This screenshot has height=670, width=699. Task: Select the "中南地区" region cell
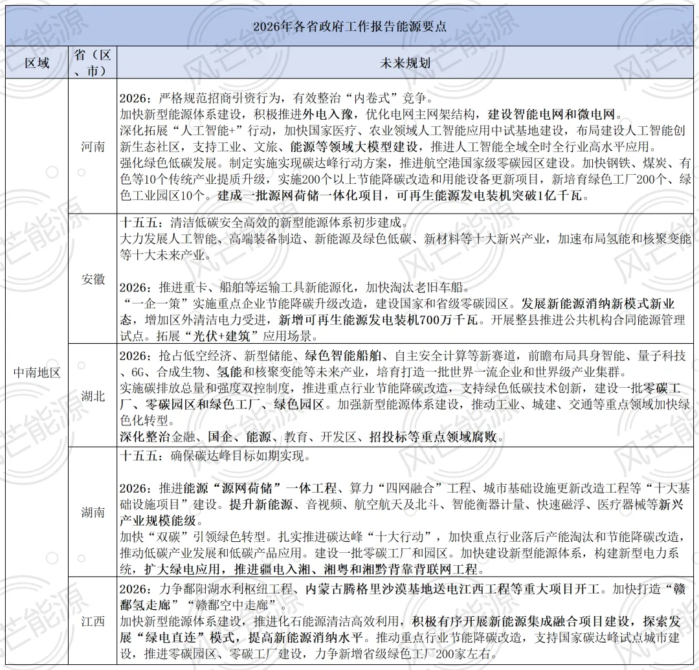click(37, 372)
